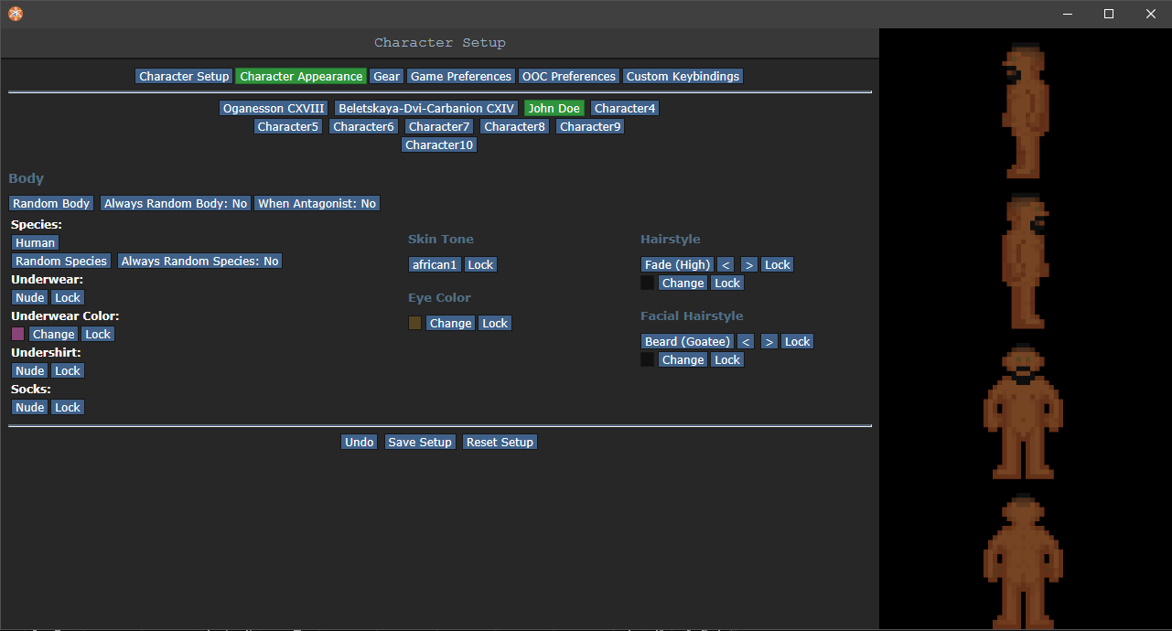This screenshot has width=1172, height=631.
Task: Click previous hairstyle arrow button
Action: click(x=725, y=265)
